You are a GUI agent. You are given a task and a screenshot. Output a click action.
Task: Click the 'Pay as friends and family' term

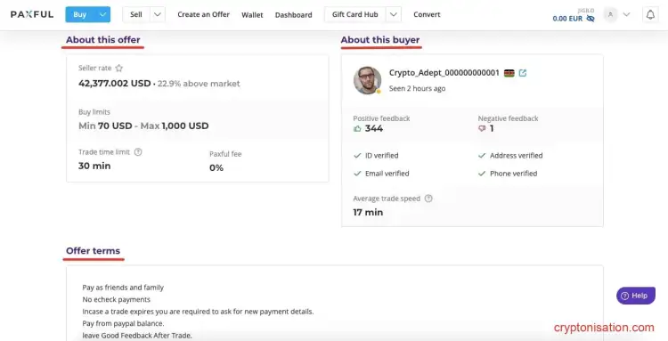pos(123,288)
